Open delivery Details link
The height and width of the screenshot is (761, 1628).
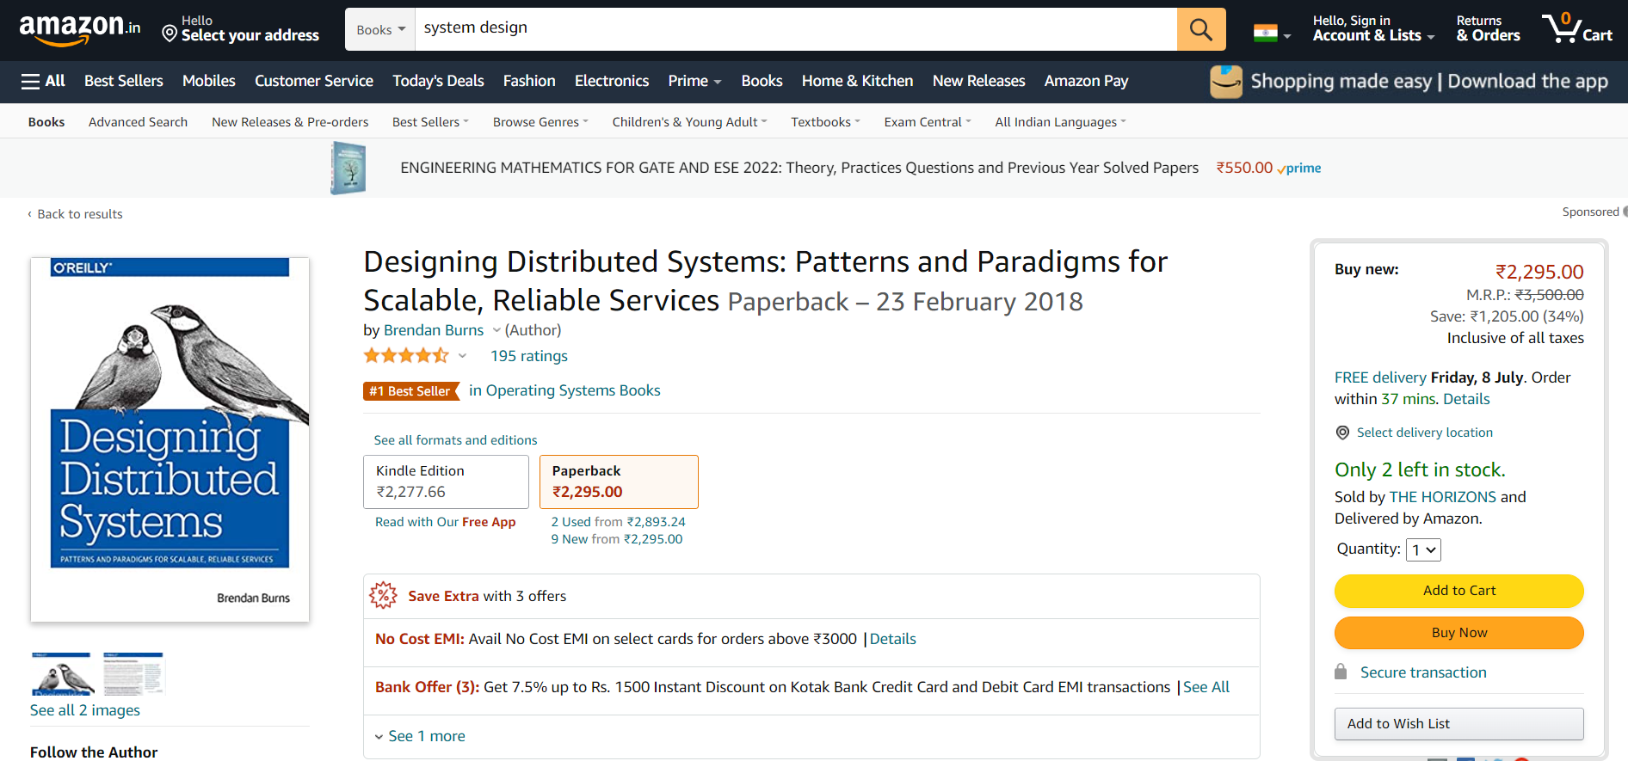coord(1466,399)
